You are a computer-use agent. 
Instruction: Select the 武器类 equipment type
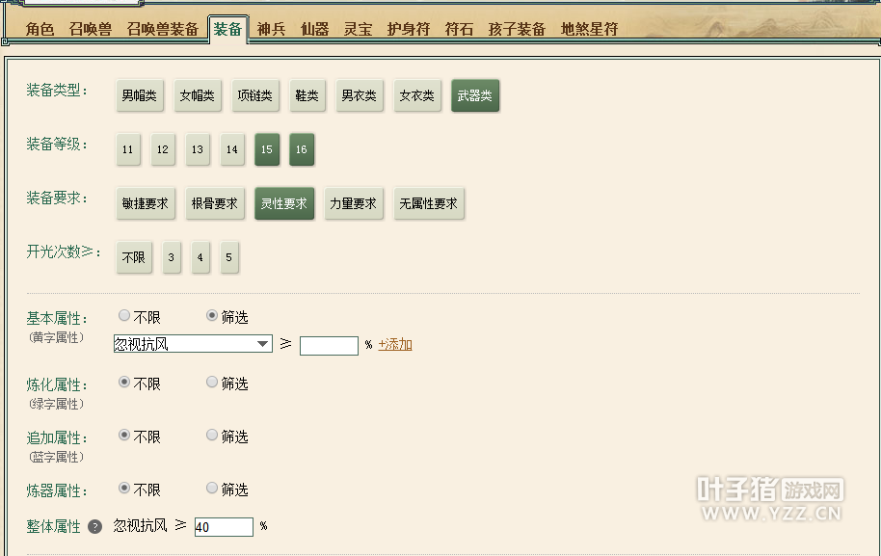475,96
